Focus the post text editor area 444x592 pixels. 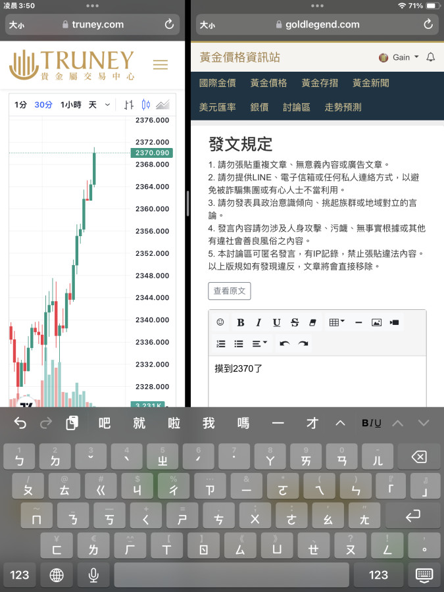[x=317, y=382]
